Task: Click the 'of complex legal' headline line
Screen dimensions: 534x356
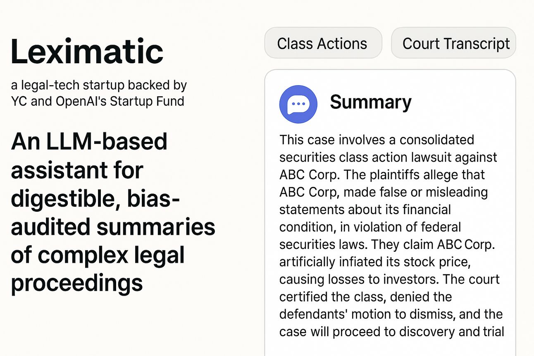Action: pos(98,256)
